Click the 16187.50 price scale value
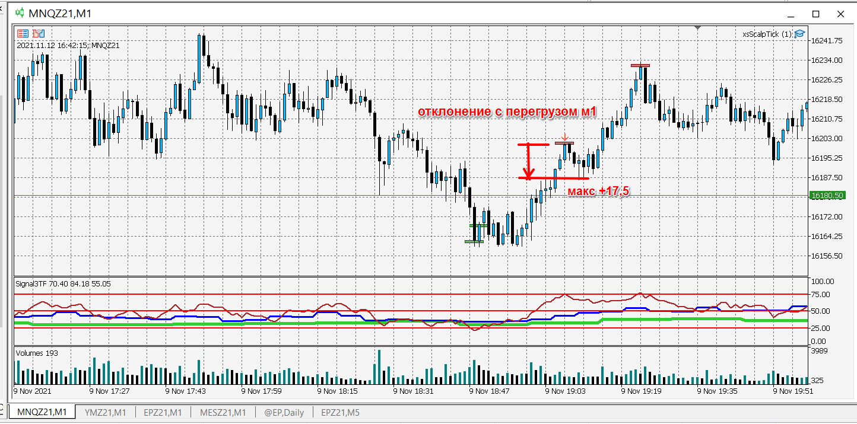857x424 pixels. click(x=827, y=177)
